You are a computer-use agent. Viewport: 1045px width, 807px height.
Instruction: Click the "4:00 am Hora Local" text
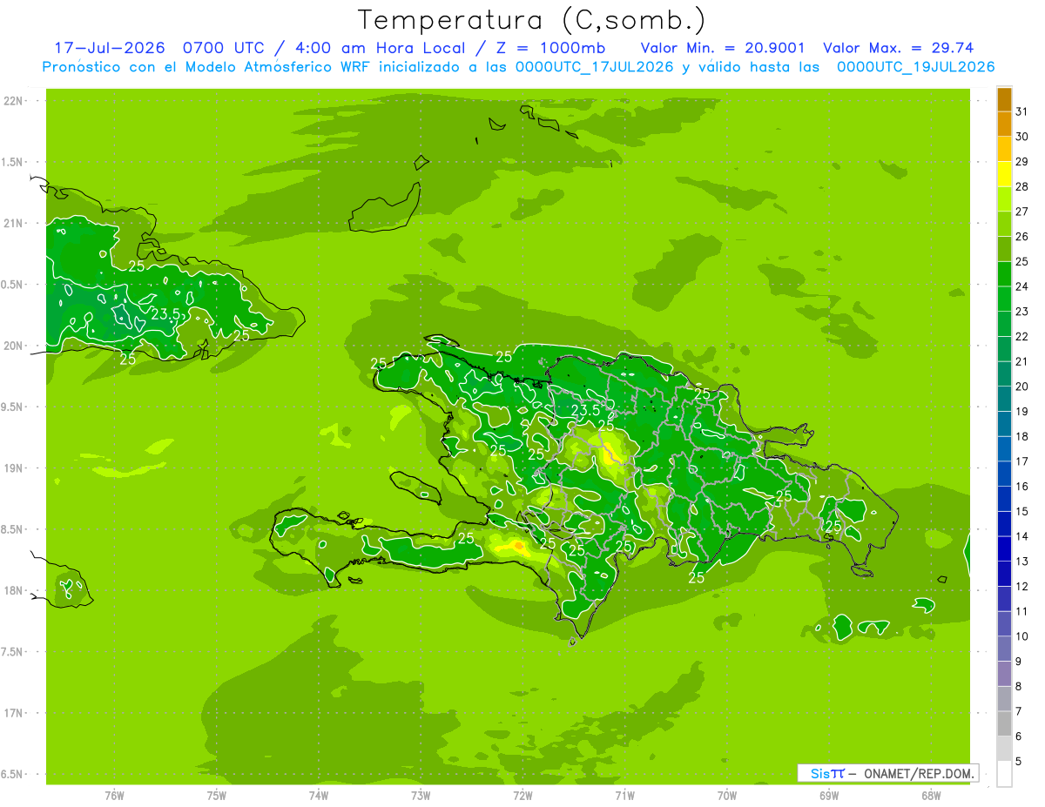click(379, 48)
